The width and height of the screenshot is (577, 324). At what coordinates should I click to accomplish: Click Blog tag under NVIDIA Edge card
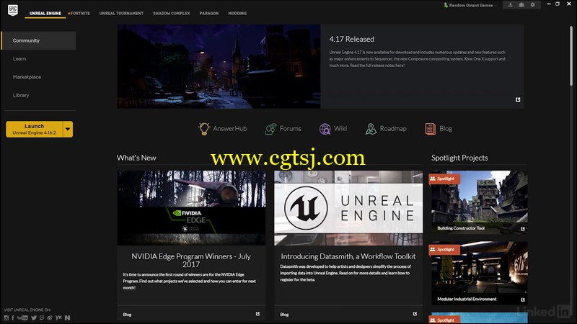pos(127,315)
